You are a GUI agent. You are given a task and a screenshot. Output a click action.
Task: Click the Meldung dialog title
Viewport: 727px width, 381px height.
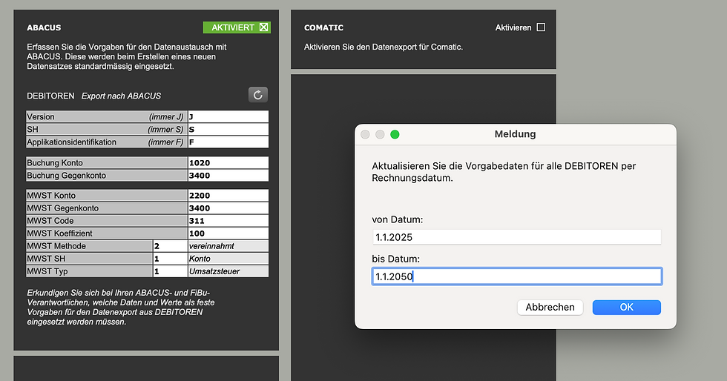[515, 134]
